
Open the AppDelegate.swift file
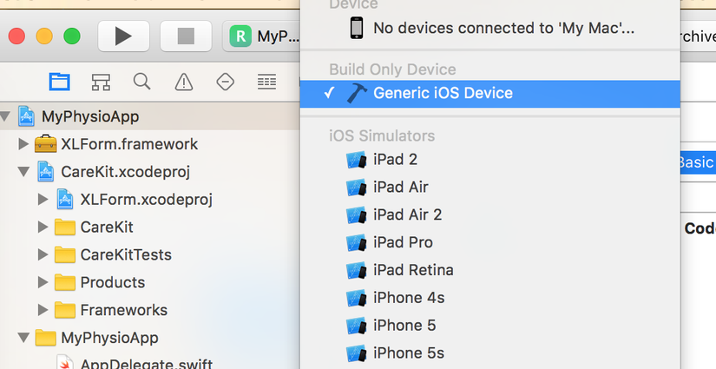pos(146,364)
